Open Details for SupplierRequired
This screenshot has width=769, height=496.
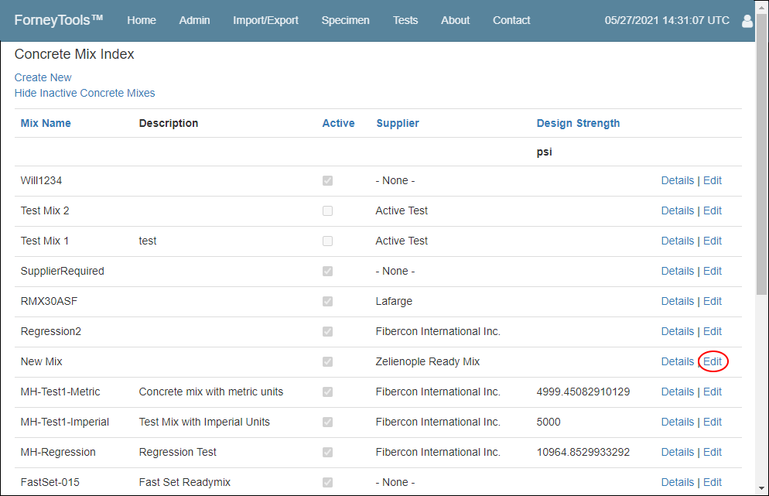coord(678,272)
